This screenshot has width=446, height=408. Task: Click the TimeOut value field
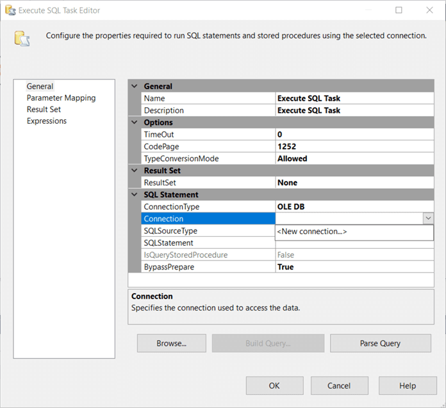[x=354, y=135]
